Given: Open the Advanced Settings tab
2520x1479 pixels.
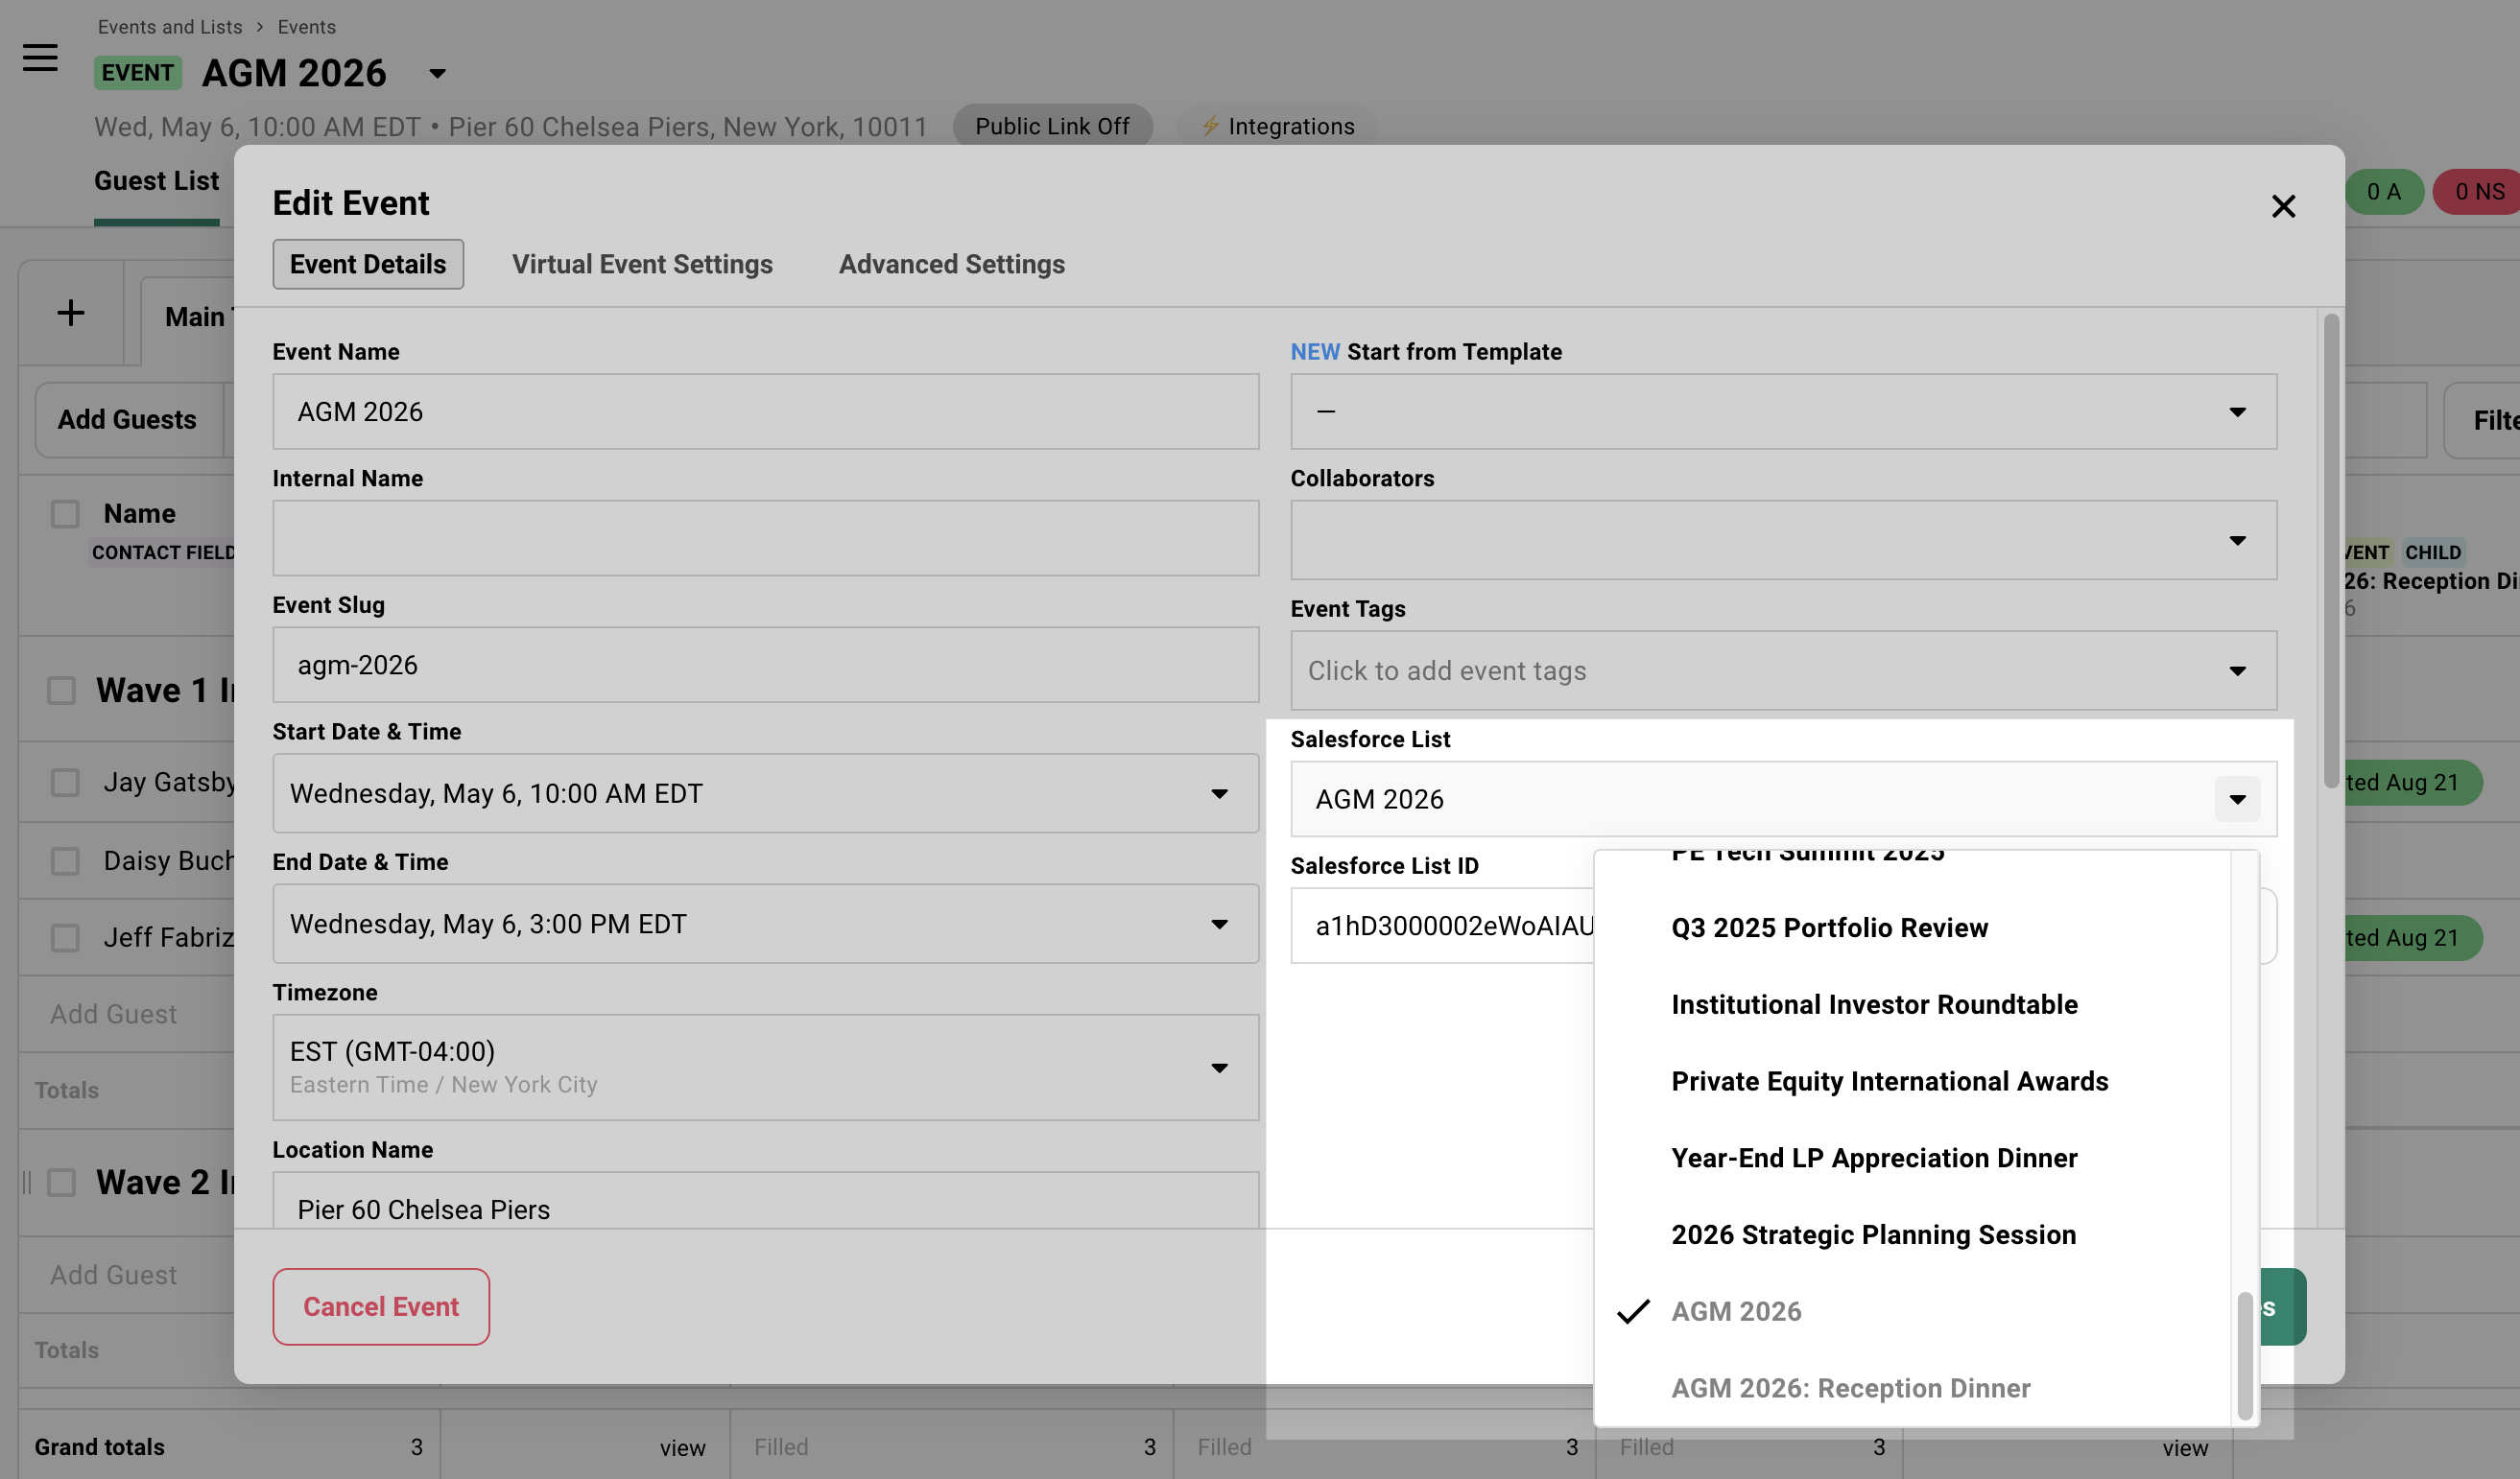Looking at the screenshot, I should click(x=950, y=264).
